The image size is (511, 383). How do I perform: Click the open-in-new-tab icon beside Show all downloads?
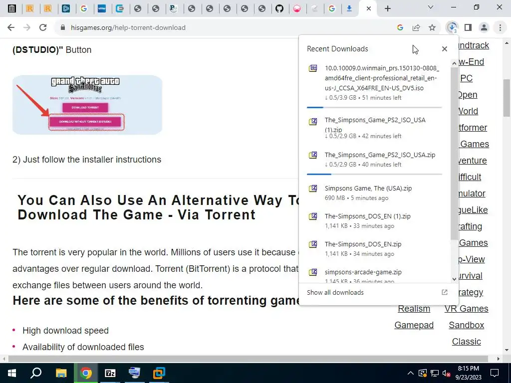(x=445, y=292)
